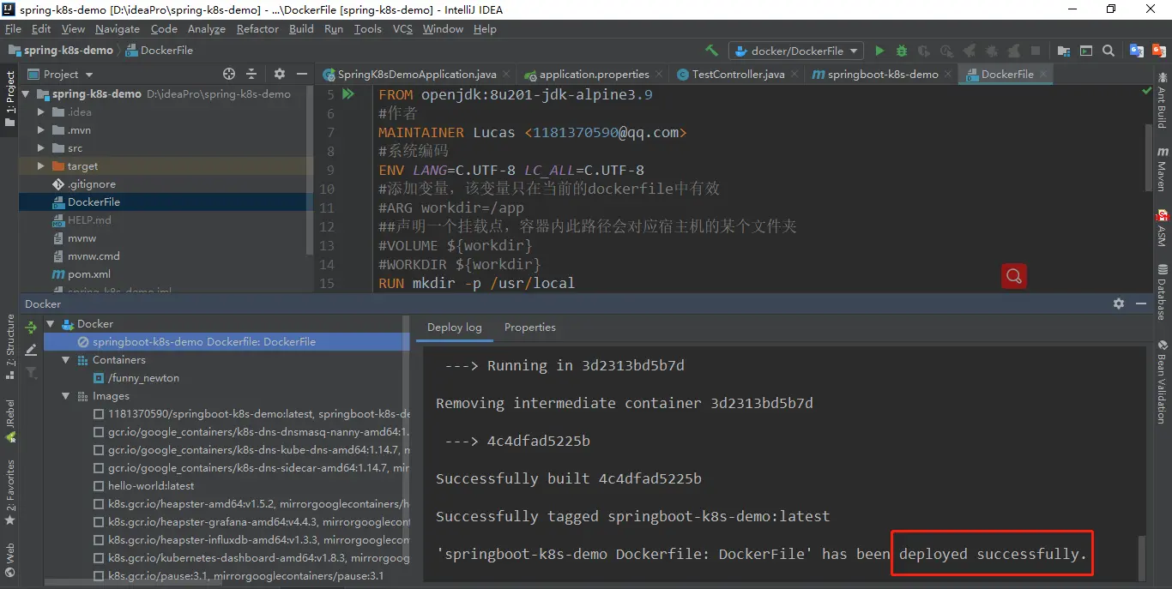The height and width of the screenshot is (589, 1172).
Task: Toggle the Ant Build tool window stripe
Action: 1162,101
